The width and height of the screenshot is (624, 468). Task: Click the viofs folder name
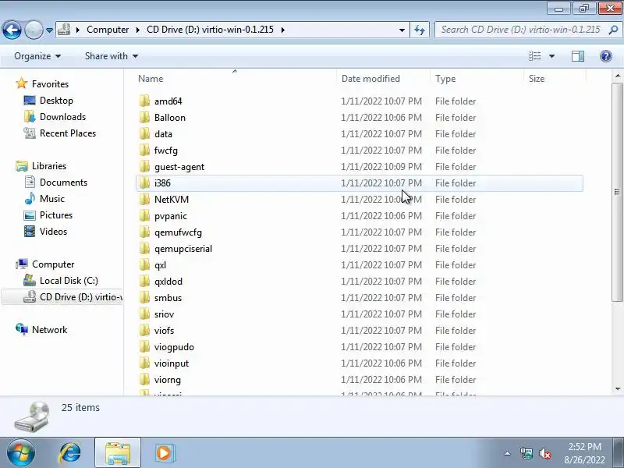[164, 330]
